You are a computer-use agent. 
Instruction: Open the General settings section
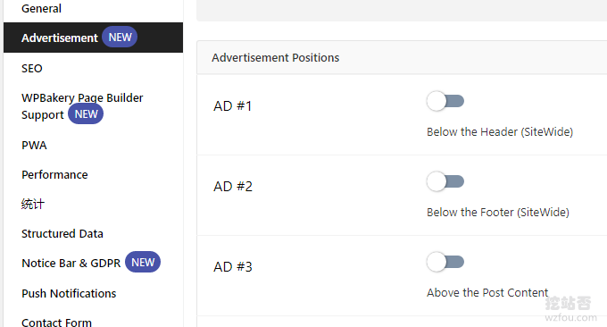[x=41, y=9]
